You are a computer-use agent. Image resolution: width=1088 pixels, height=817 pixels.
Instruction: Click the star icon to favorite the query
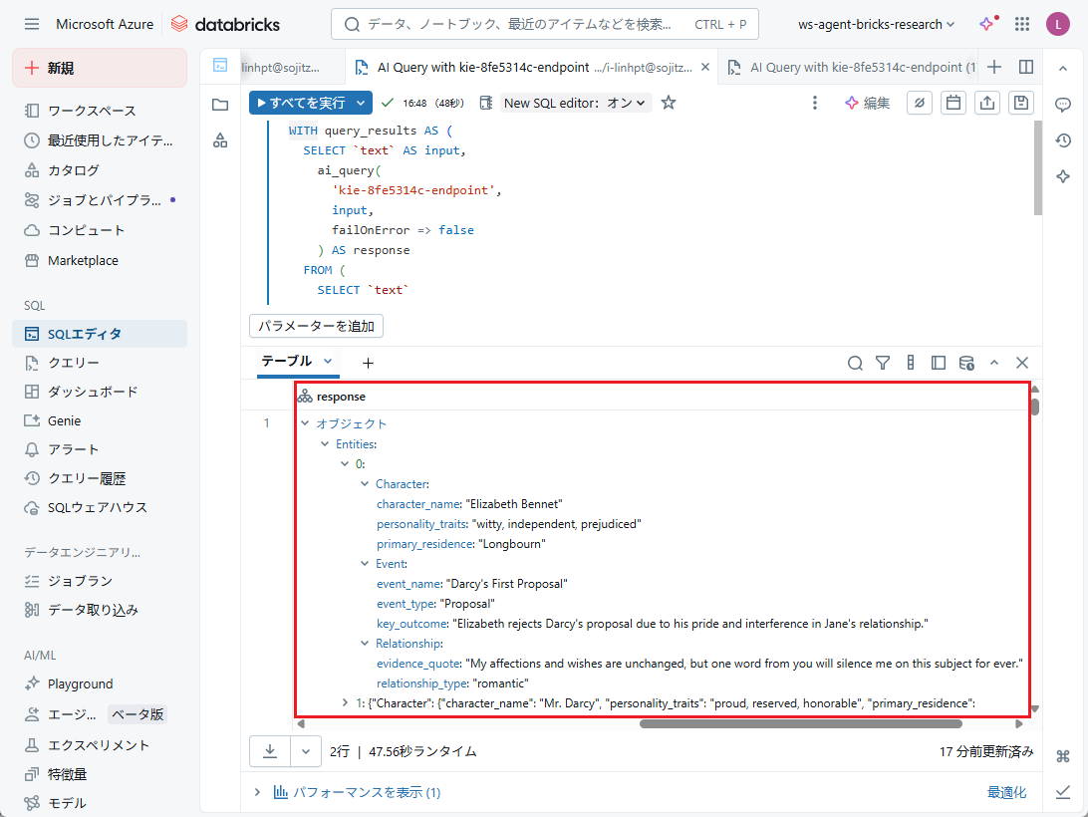(669, 103)
